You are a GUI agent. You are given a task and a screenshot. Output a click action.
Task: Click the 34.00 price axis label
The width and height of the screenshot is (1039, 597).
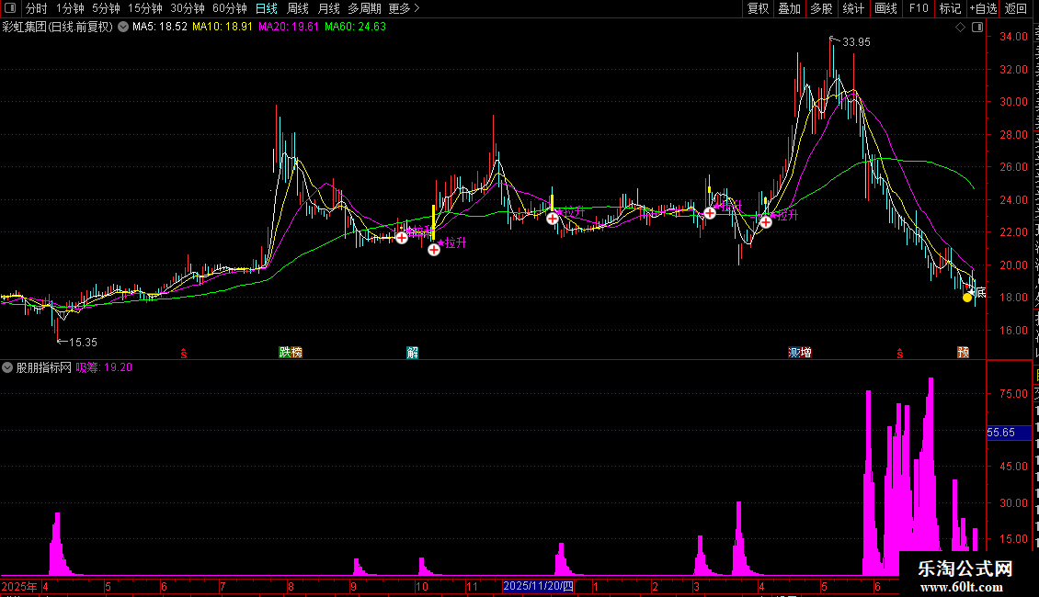1014,37
